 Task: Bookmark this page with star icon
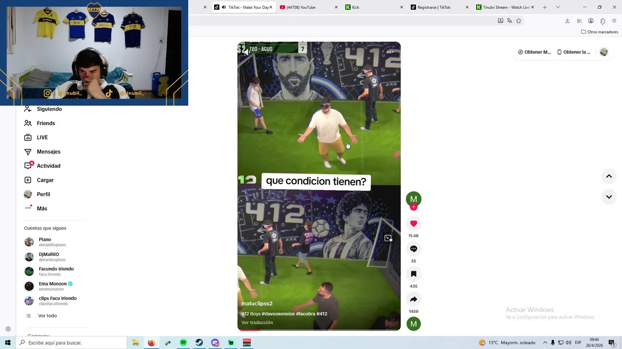(x=518, y=21)
